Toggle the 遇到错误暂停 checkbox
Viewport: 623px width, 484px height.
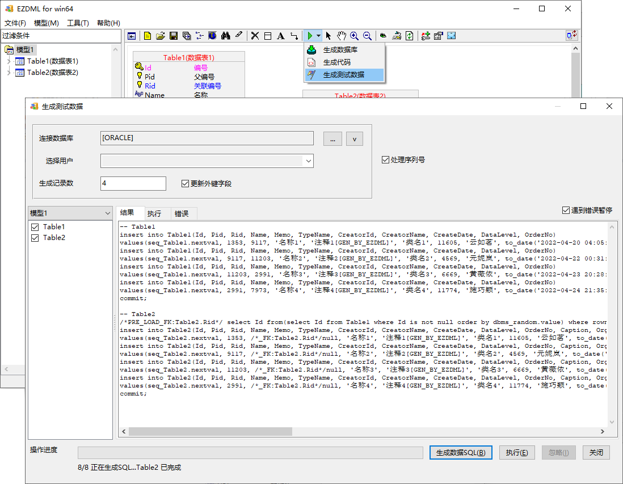pyautogui.click(x=566, y=210)
